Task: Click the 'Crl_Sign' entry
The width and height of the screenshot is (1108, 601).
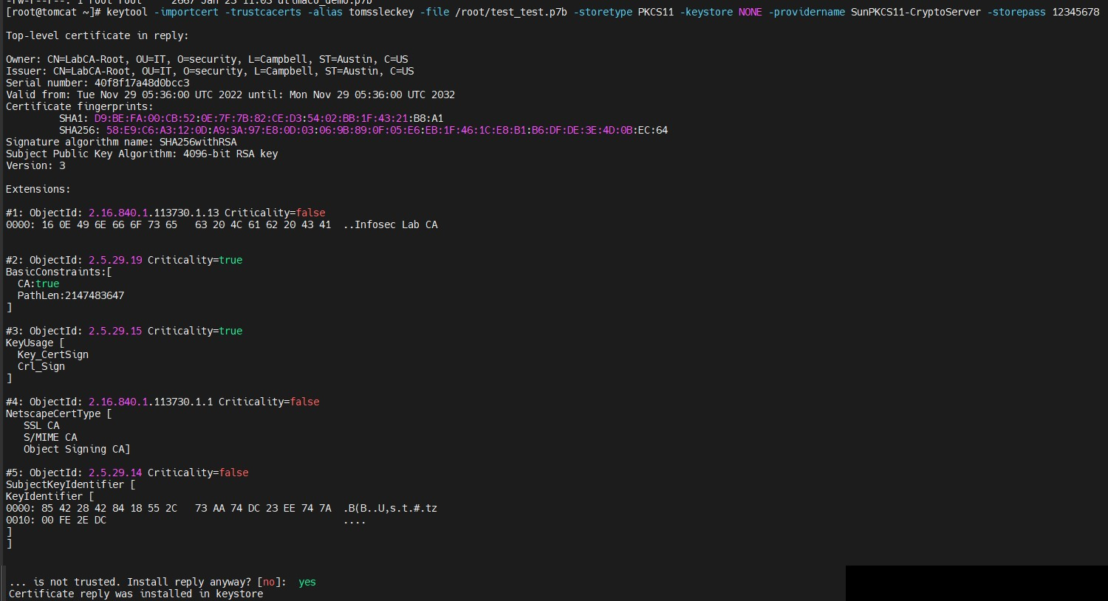Action: pos(41,366)
